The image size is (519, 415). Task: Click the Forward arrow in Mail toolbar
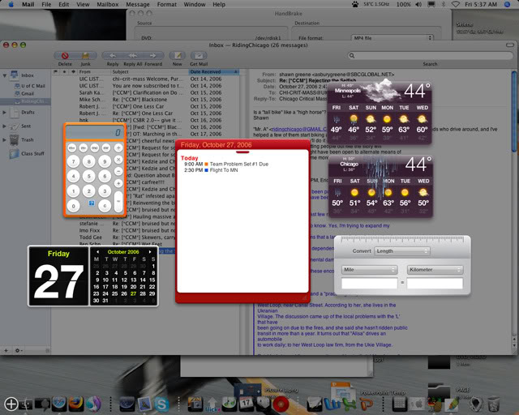tap(153, 56)
